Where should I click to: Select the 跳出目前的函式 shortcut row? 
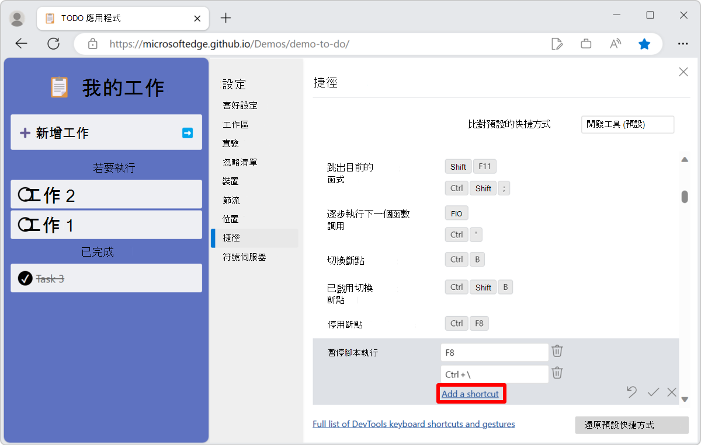pyautogui.click(x=495, y=177)
